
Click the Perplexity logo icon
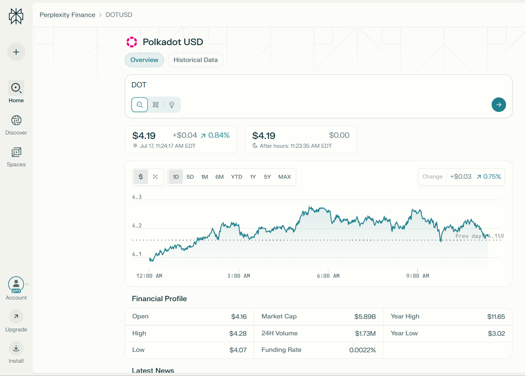(16, 17)
